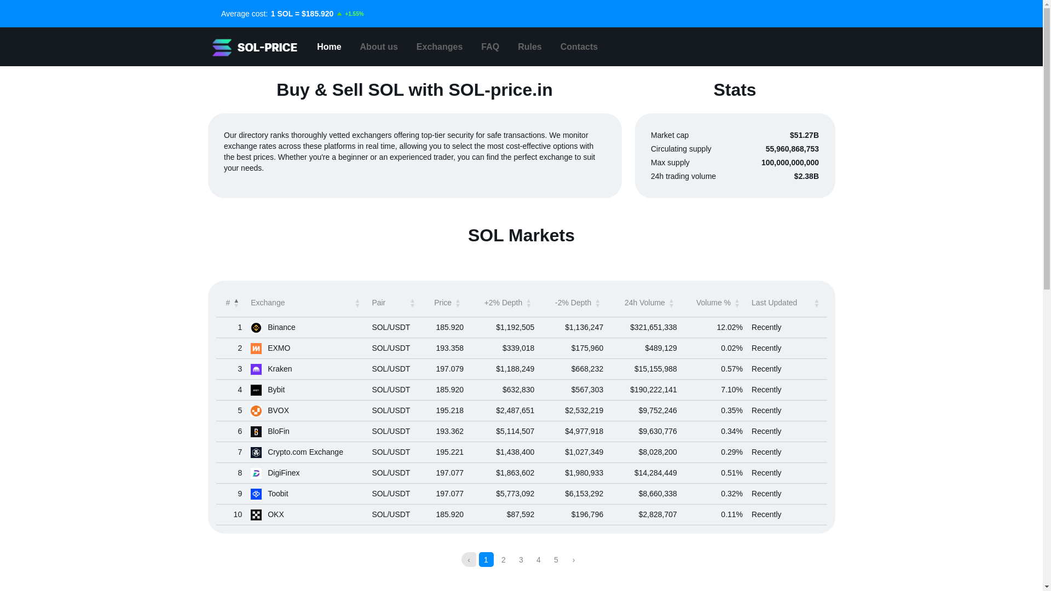Screen dimensions: 1051x591
Task: Open the Rules page
Action: pyautogui.click(x=529, y=47)
